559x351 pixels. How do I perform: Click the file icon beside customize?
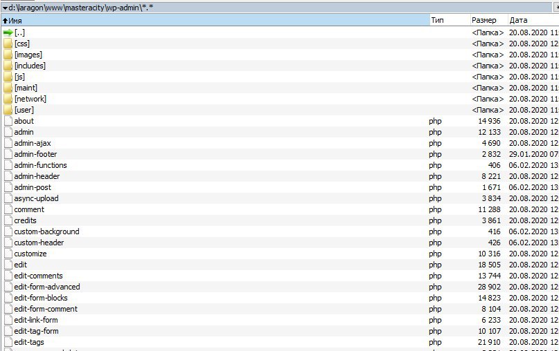tap(8, 254)
